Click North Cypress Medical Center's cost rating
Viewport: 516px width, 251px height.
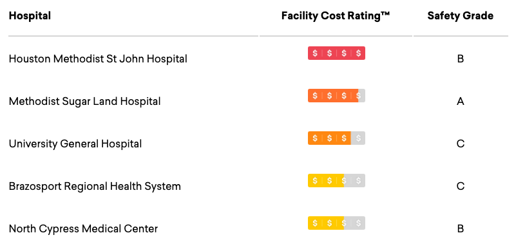336,223
